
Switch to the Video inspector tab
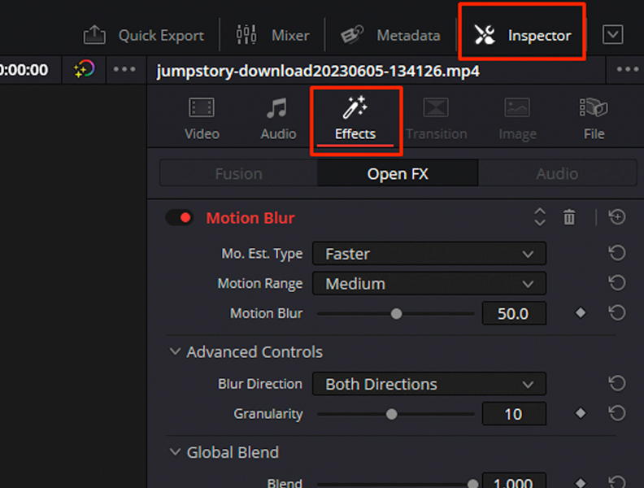[x=202, y=119]
